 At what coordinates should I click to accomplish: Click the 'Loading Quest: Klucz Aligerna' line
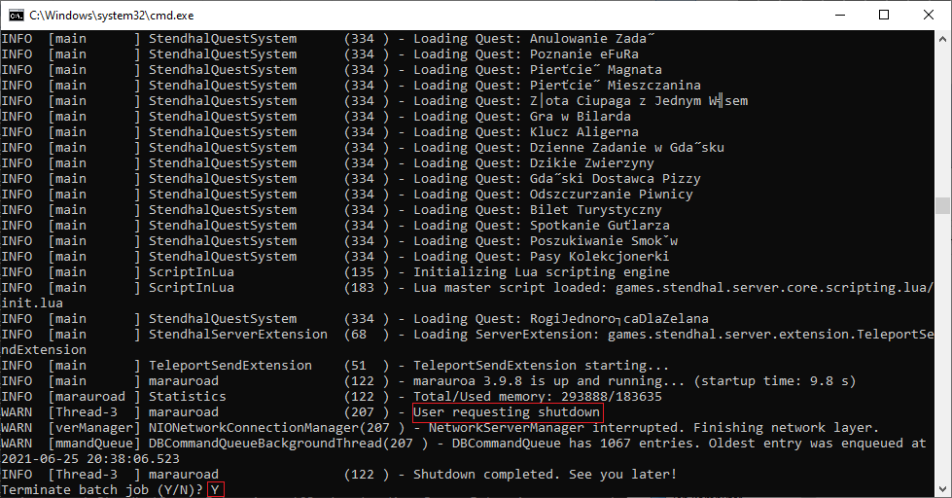coord(526,132)
